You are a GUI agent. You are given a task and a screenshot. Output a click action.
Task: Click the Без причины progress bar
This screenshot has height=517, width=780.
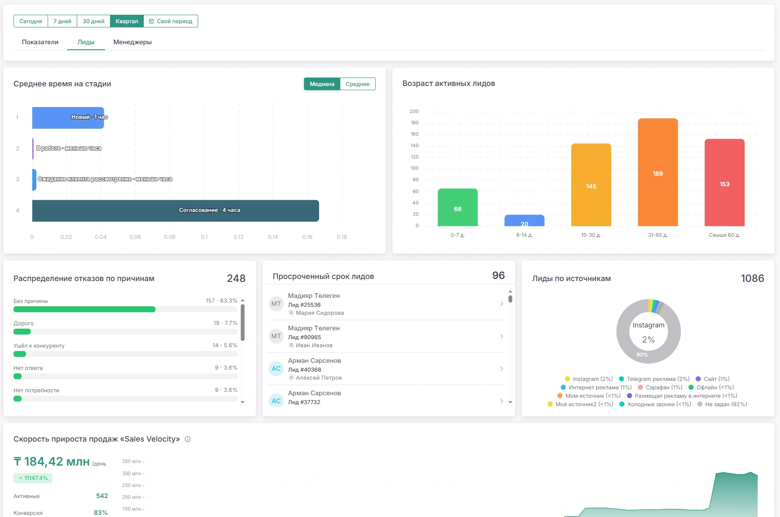pos(126,309)
